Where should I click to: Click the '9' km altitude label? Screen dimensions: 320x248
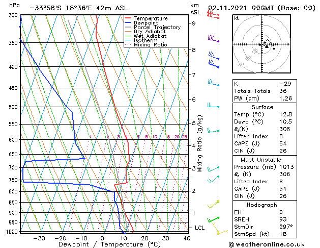coord(193,23)
